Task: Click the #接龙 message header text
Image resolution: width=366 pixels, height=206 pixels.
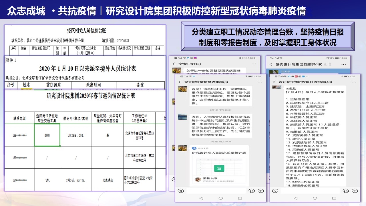Action: tap(291, 88)
